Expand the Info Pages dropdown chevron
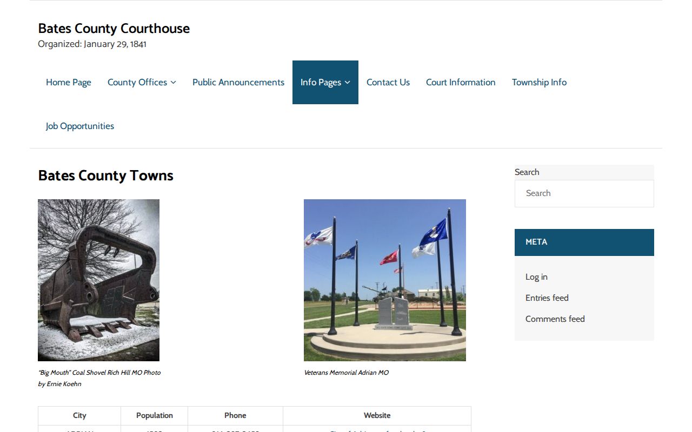 pos(347,83)
